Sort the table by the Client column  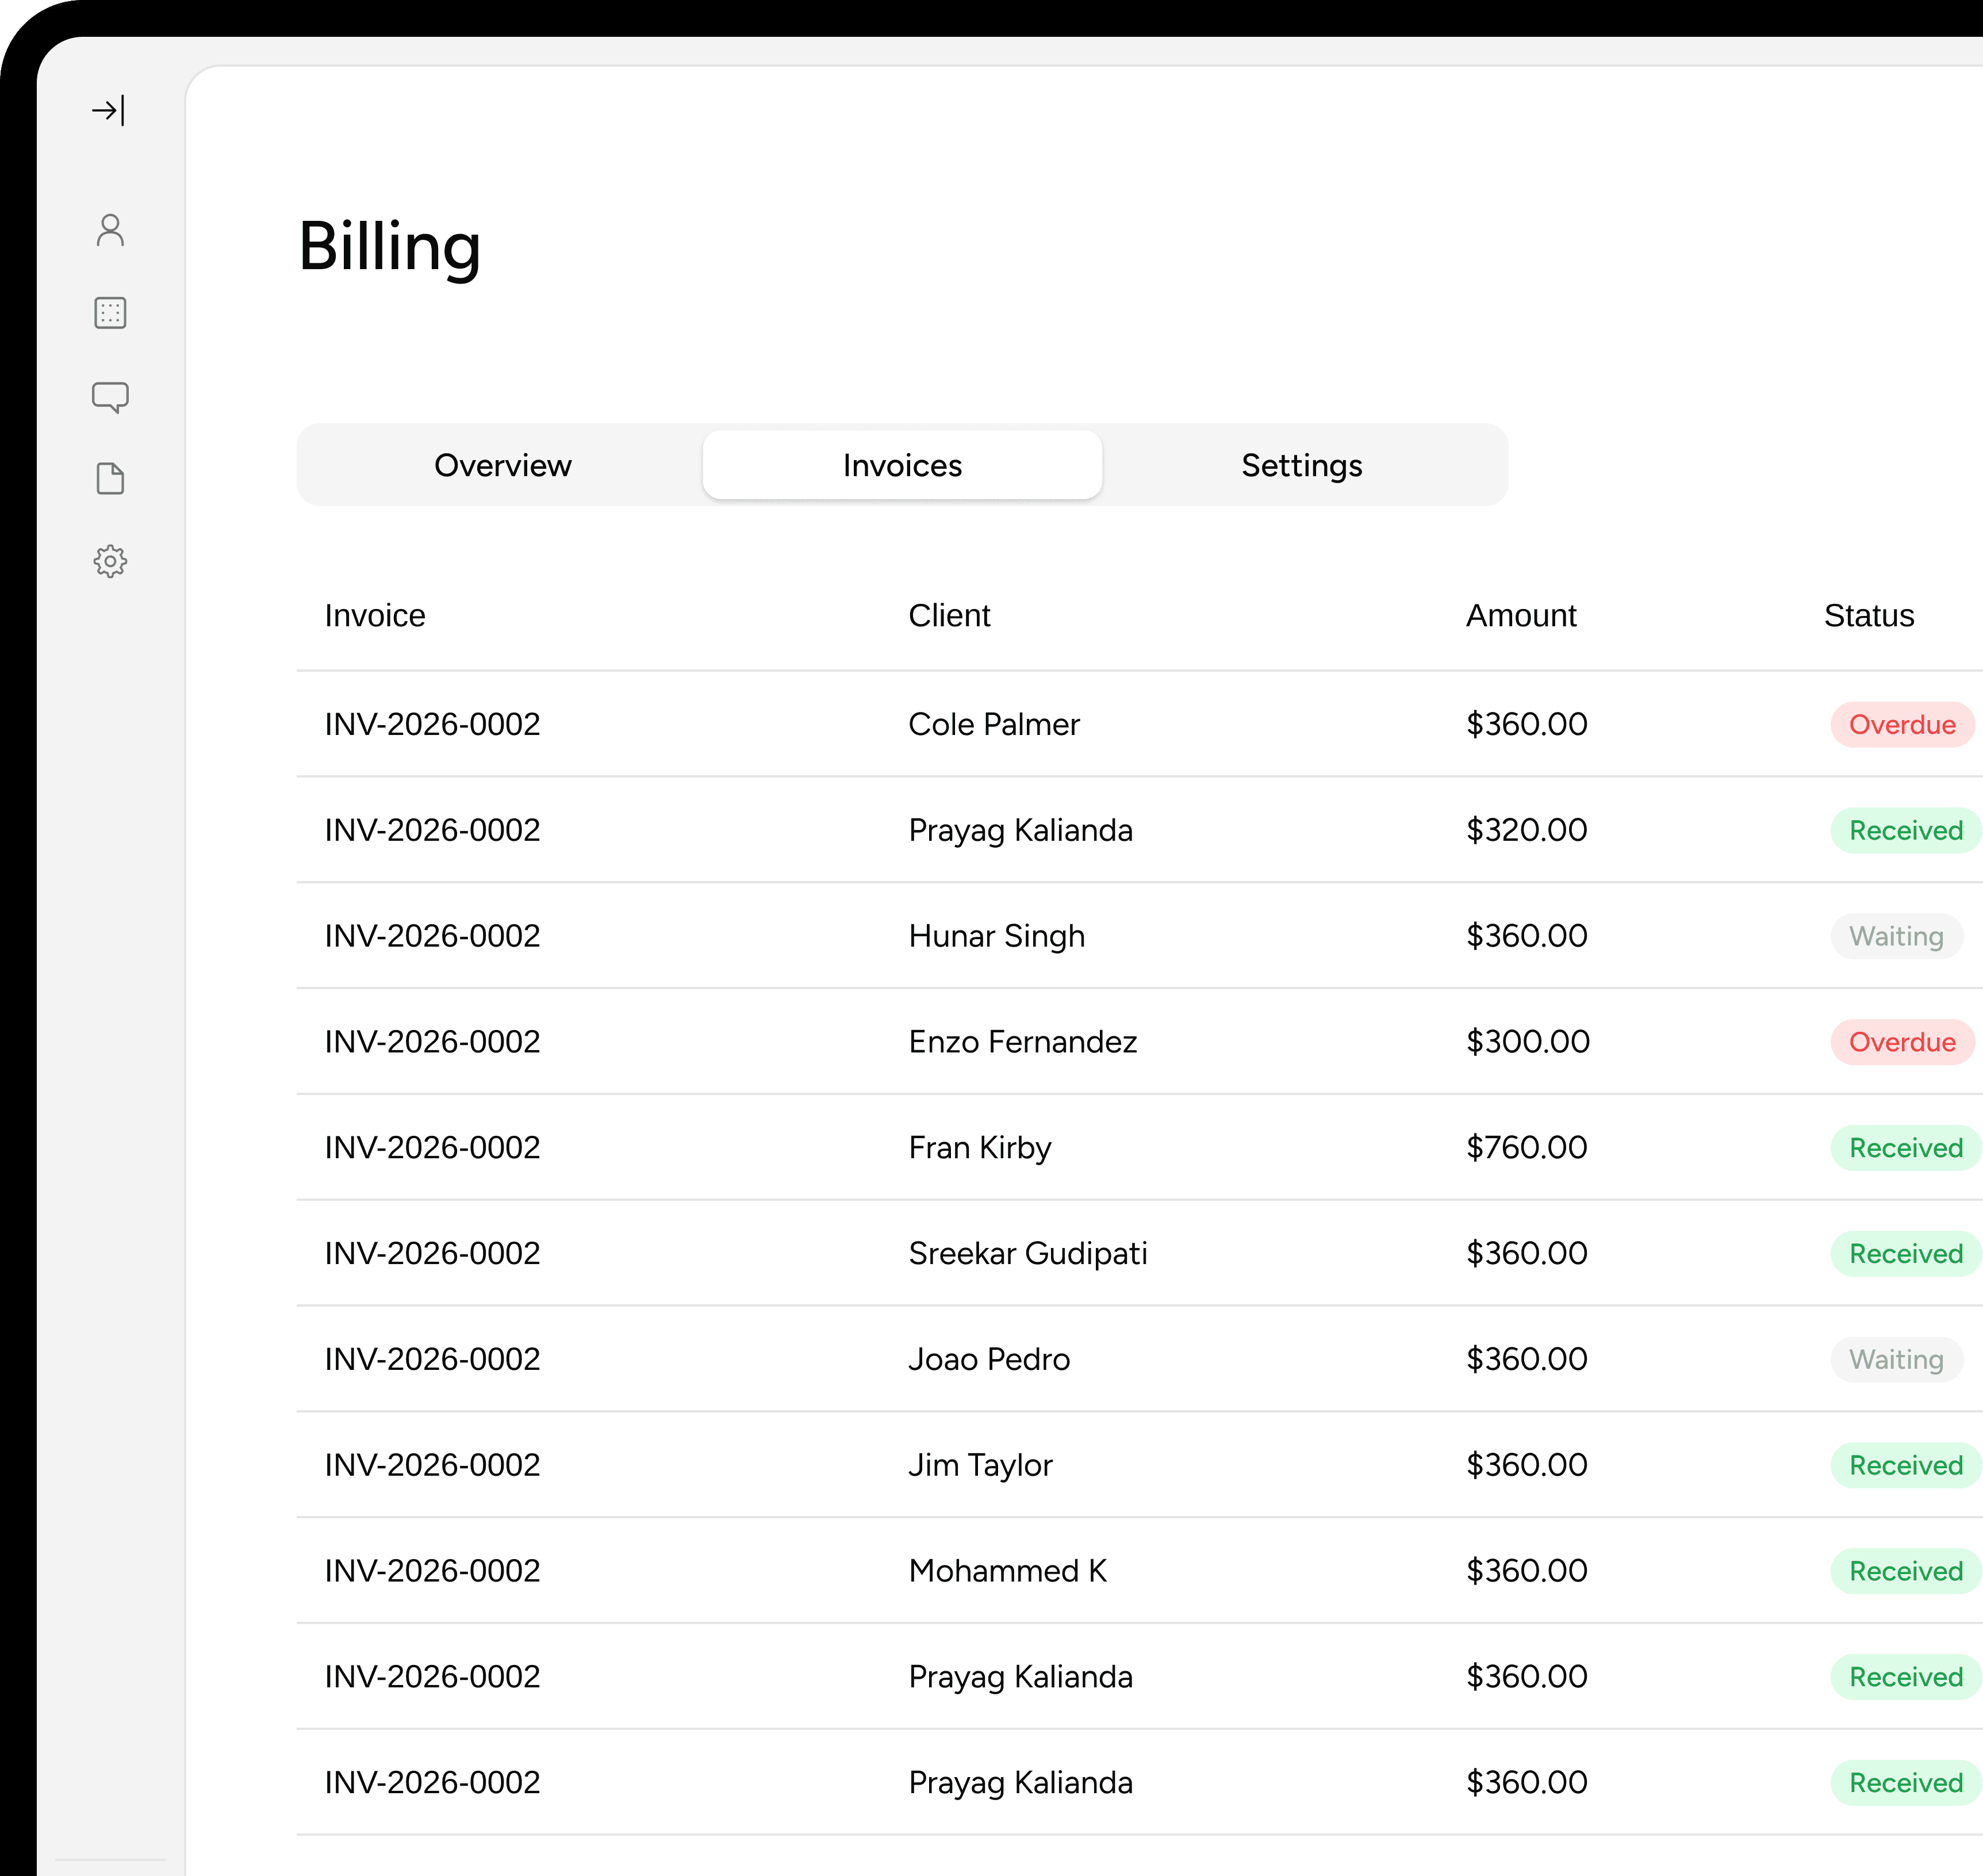click(x=949, y=615)
